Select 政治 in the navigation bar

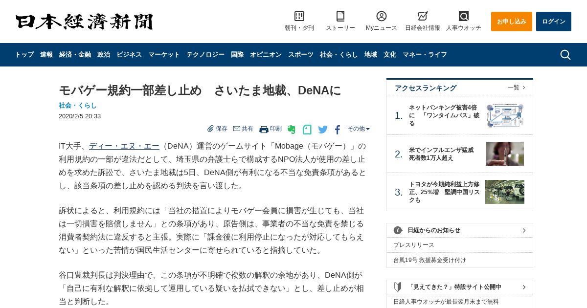[104, 55]
